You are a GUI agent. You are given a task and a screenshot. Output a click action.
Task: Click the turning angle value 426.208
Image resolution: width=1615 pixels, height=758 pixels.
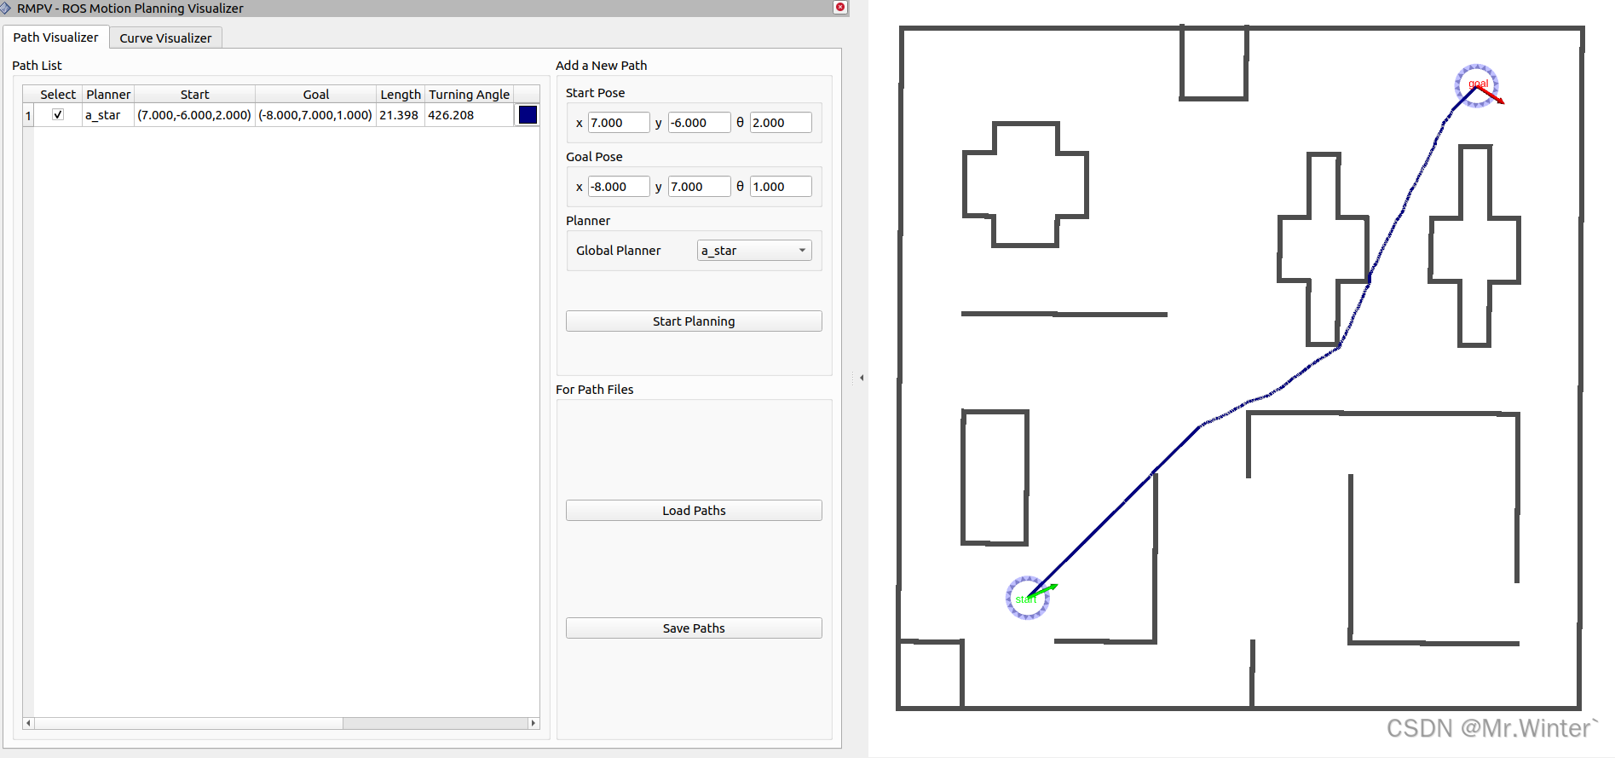(x=469, y=115)
